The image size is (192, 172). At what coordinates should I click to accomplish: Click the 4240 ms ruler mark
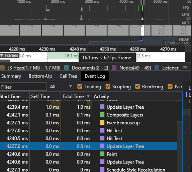tap(78, 49)
